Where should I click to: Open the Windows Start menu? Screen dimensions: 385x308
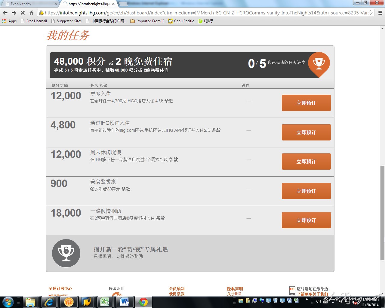[8, 302]
